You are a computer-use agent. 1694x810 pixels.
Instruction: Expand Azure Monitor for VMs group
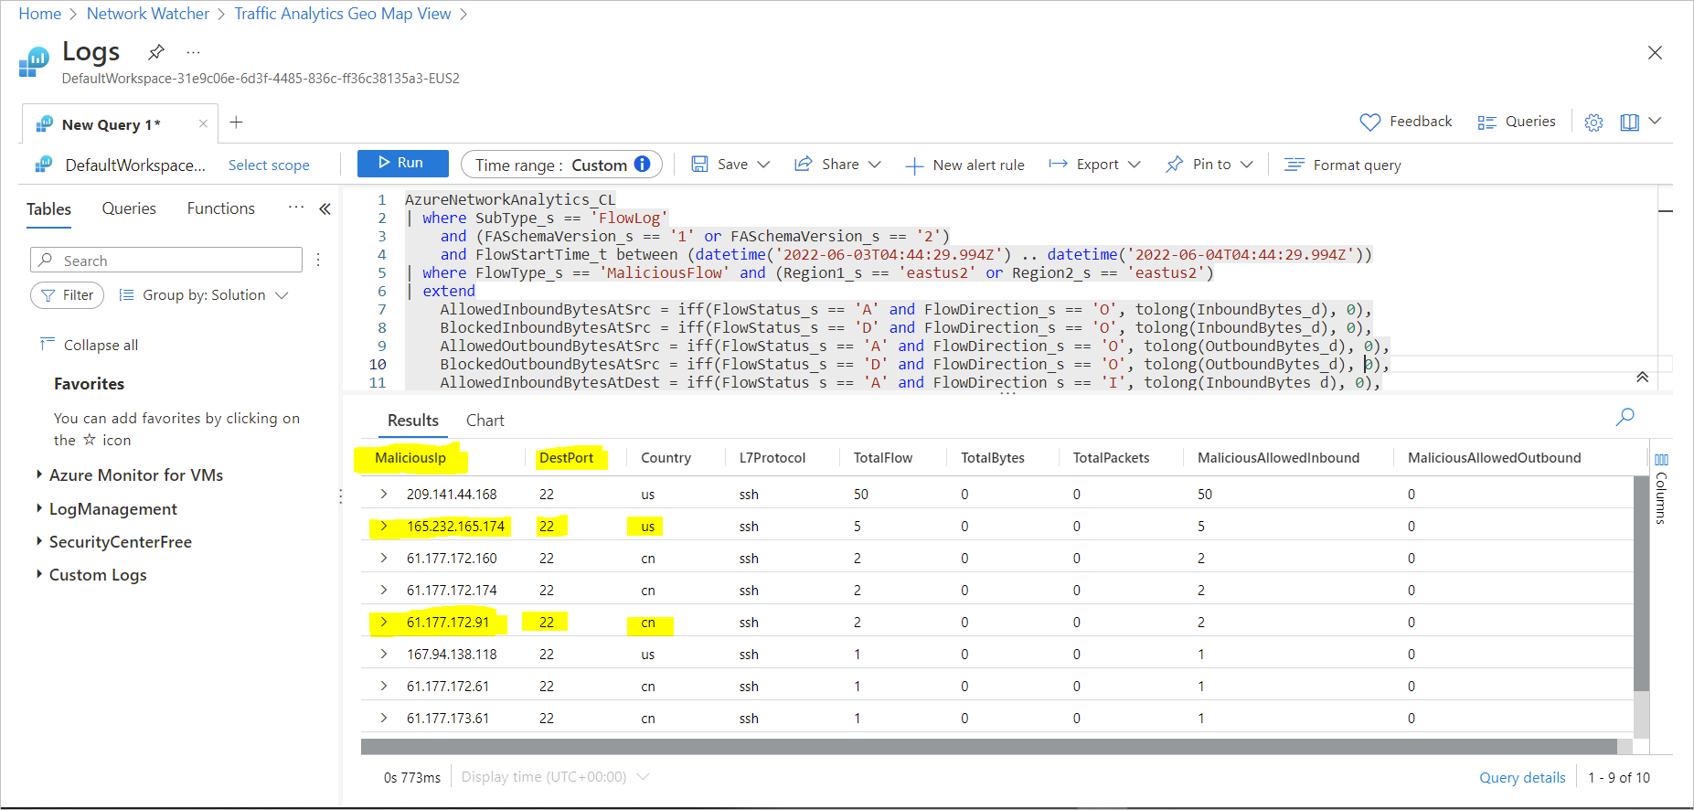pos(38,474)
